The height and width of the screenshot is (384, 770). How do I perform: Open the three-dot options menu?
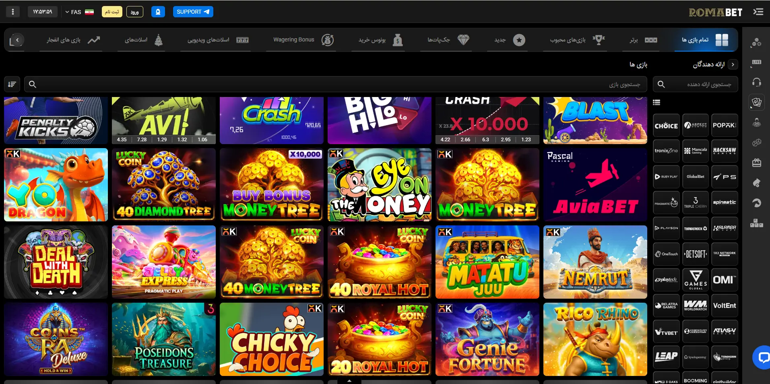13,12
